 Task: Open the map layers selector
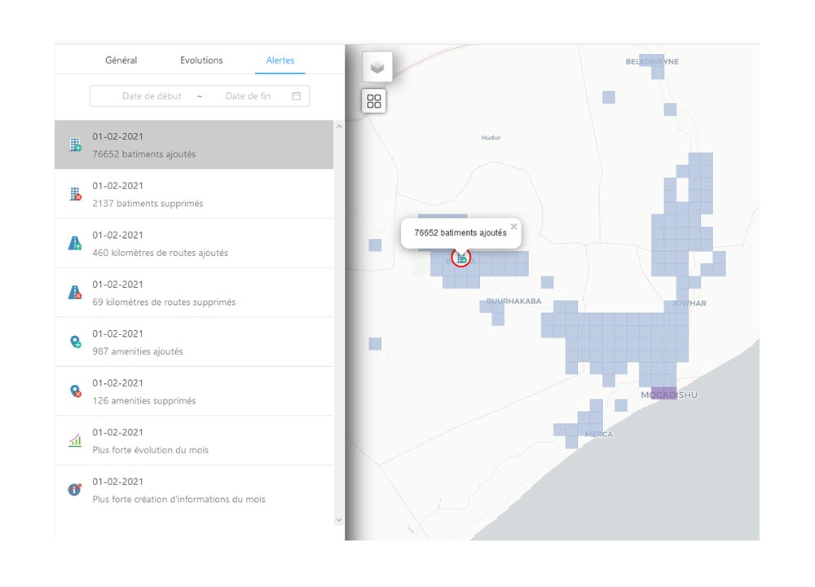pyautogui.click(x=377, y=68)
